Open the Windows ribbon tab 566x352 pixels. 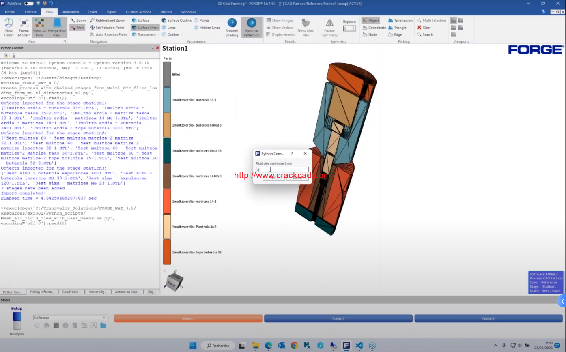(188, 12)
